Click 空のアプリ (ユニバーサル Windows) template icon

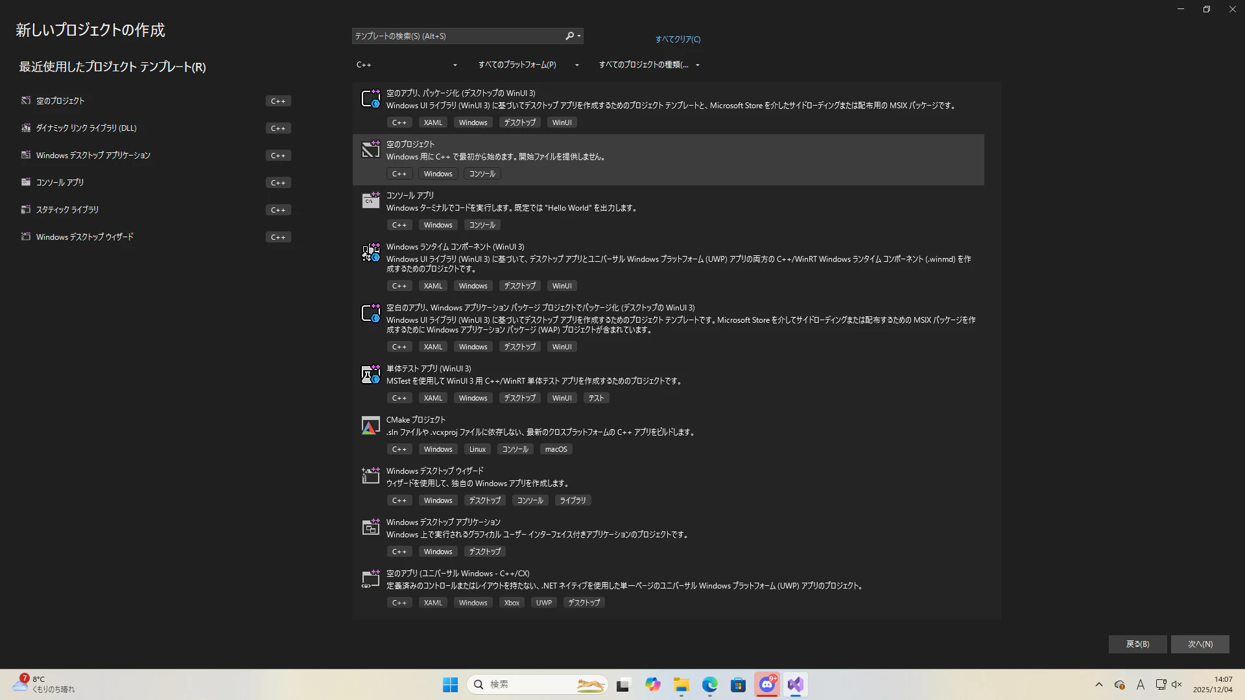click(370, 579)
